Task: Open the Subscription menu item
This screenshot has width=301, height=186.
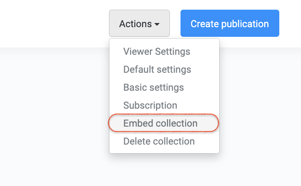Action: 150,105
